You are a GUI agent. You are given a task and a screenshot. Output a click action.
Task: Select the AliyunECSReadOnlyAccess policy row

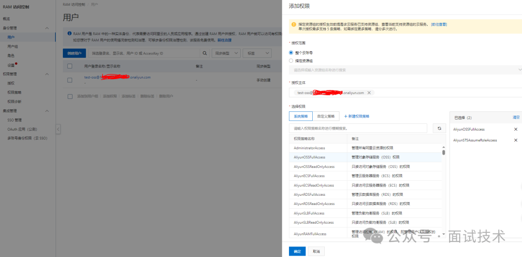[365, 185]
